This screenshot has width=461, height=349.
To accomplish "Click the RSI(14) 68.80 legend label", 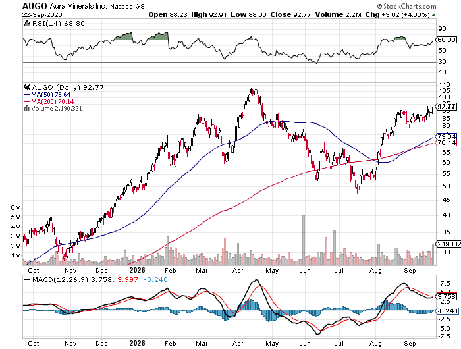I will tap(58, 23).
